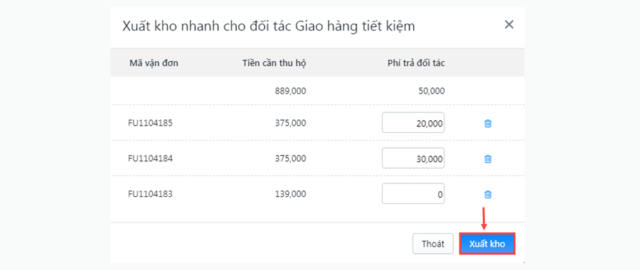Screen dimensions: 640x270
Task: Select the partner fee input showing 30,000
Action: (x=413, y=158)
